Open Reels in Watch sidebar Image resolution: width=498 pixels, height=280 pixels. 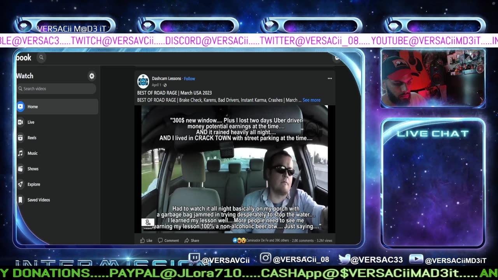click(57, 138)
